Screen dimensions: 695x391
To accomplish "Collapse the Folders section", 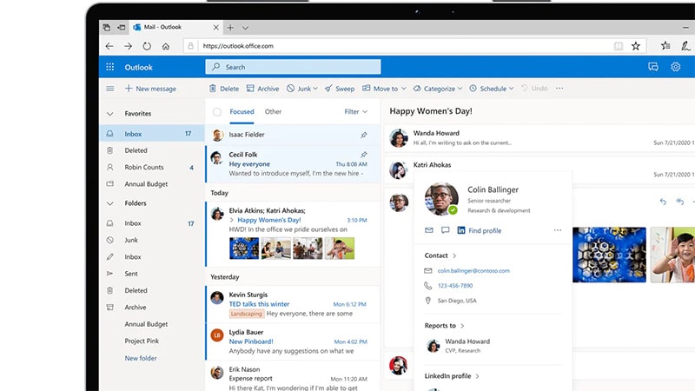I will click(110, 203).
